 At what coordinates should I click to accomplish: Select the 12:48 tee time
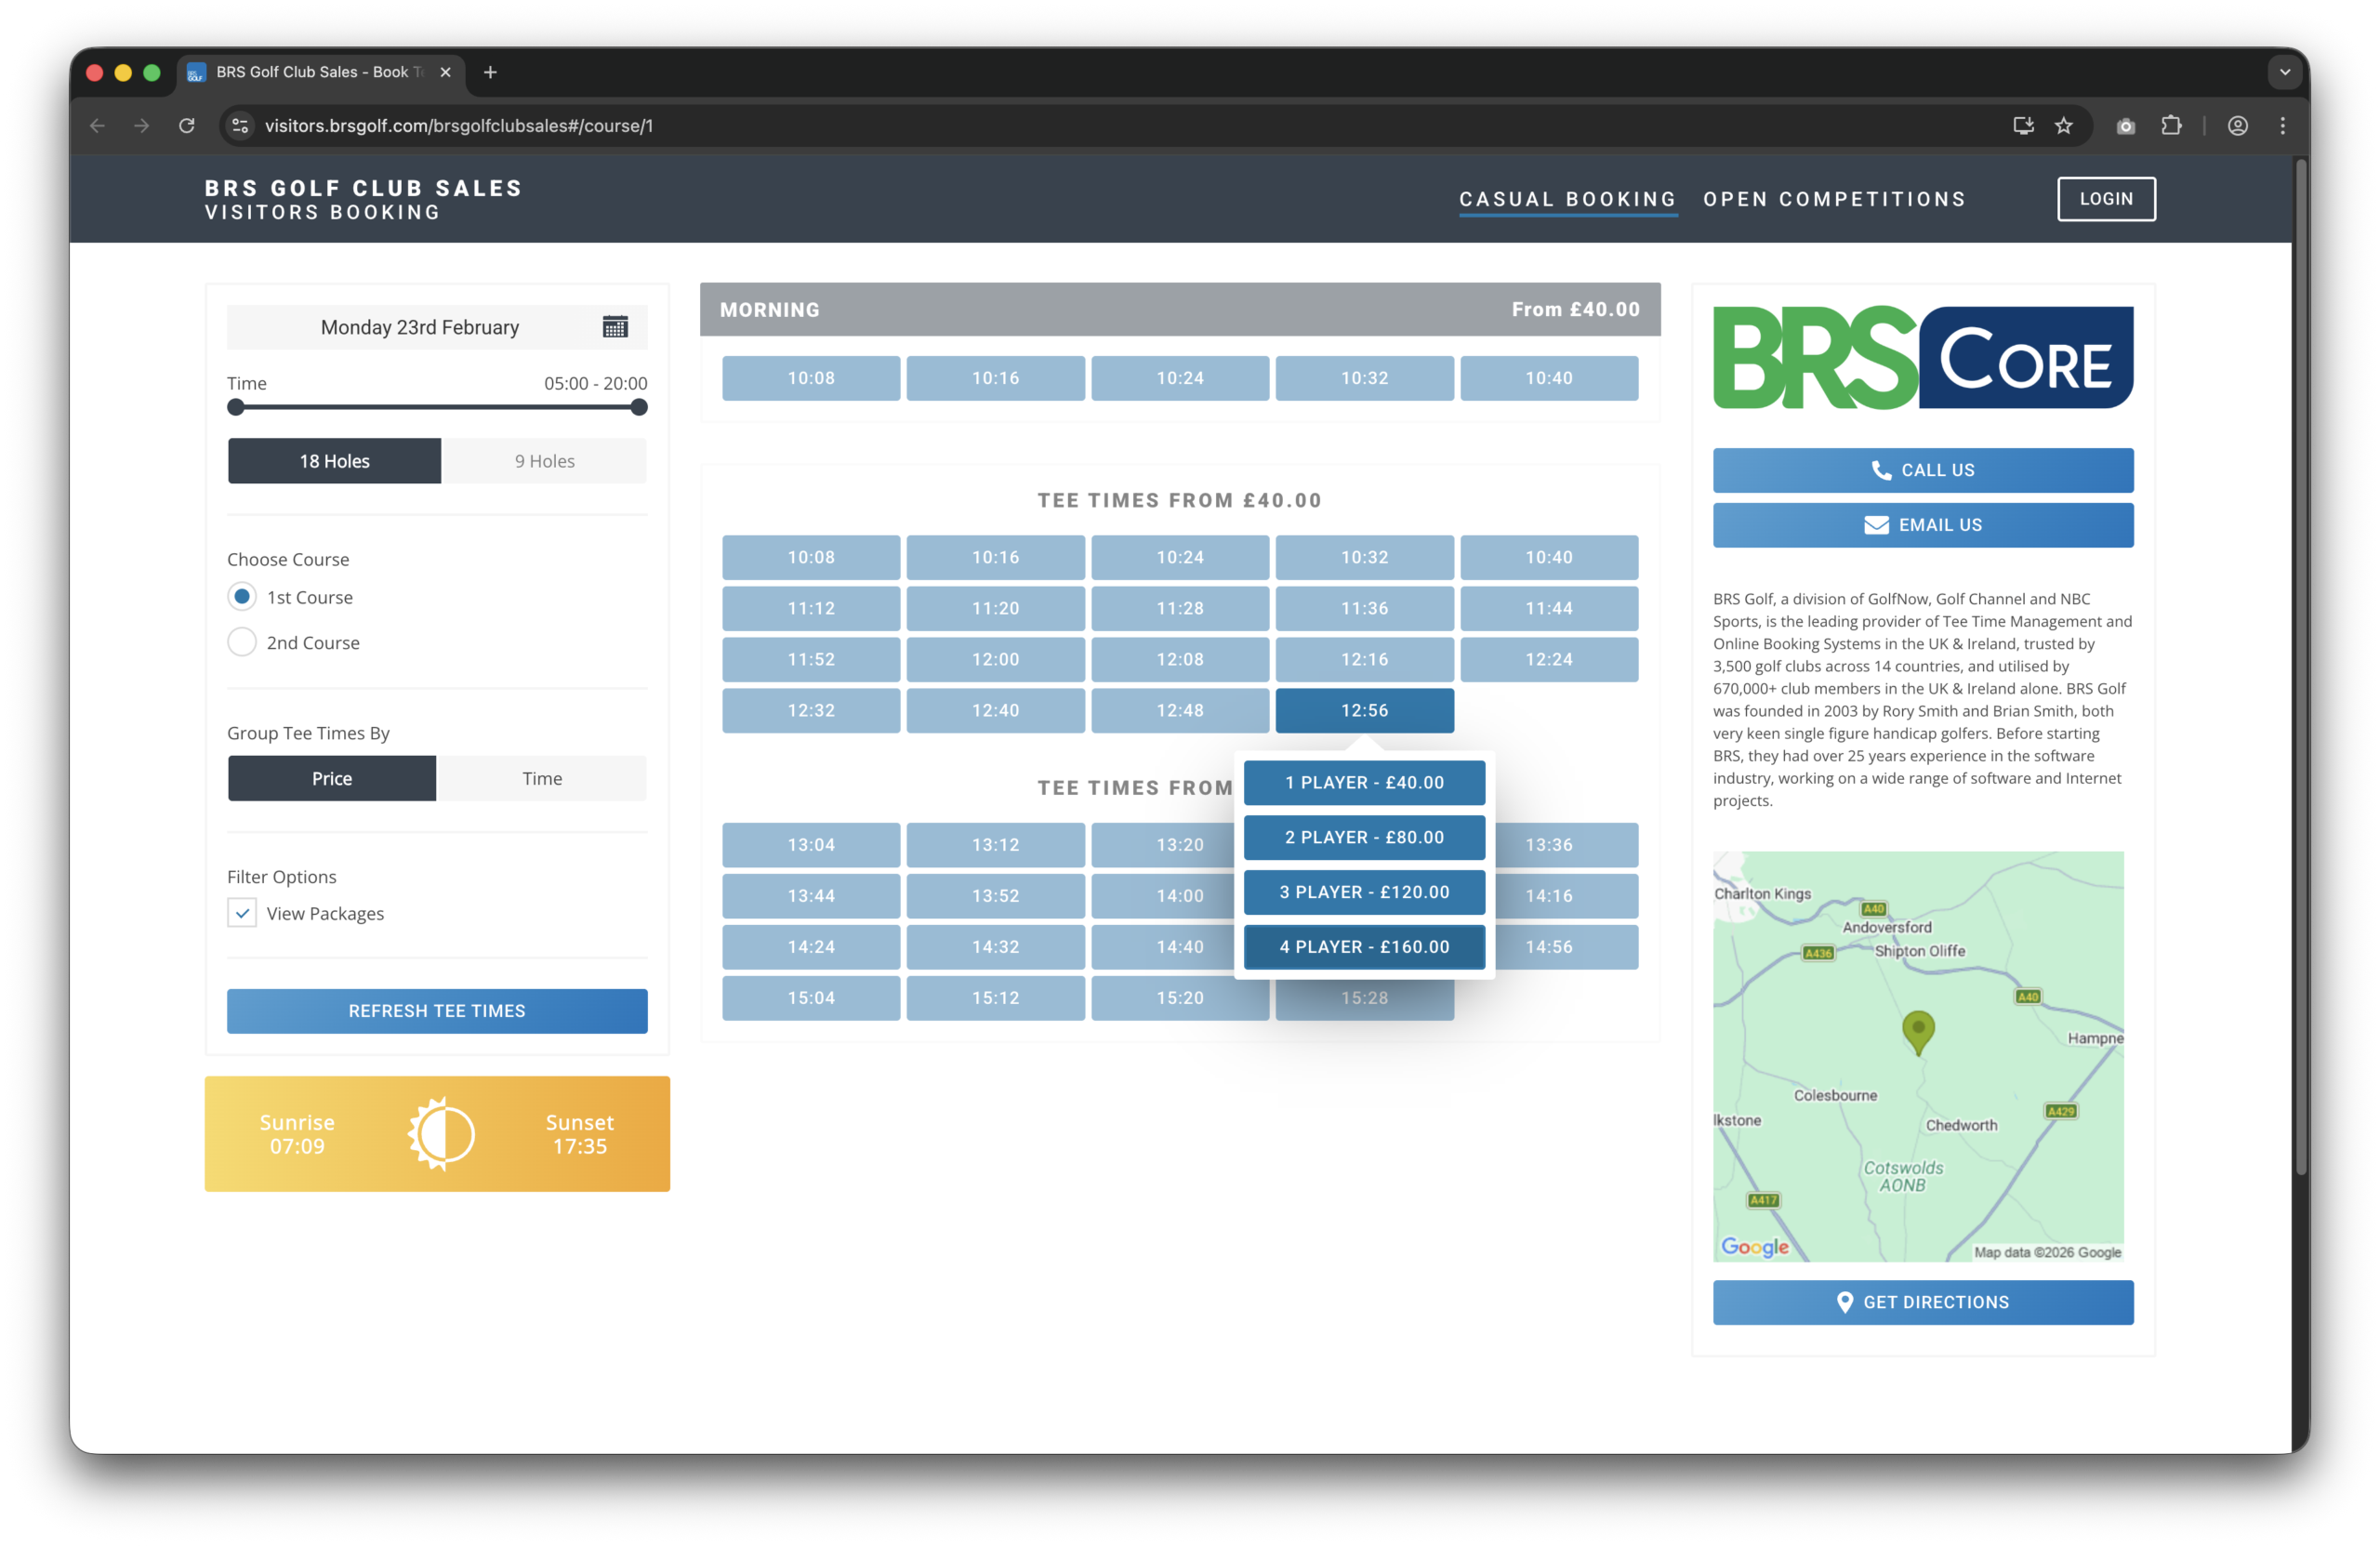click(x=1180, y=710)
